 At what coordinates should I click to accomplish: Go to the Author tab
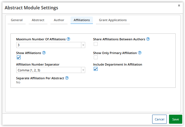click(x=59, y=20)
